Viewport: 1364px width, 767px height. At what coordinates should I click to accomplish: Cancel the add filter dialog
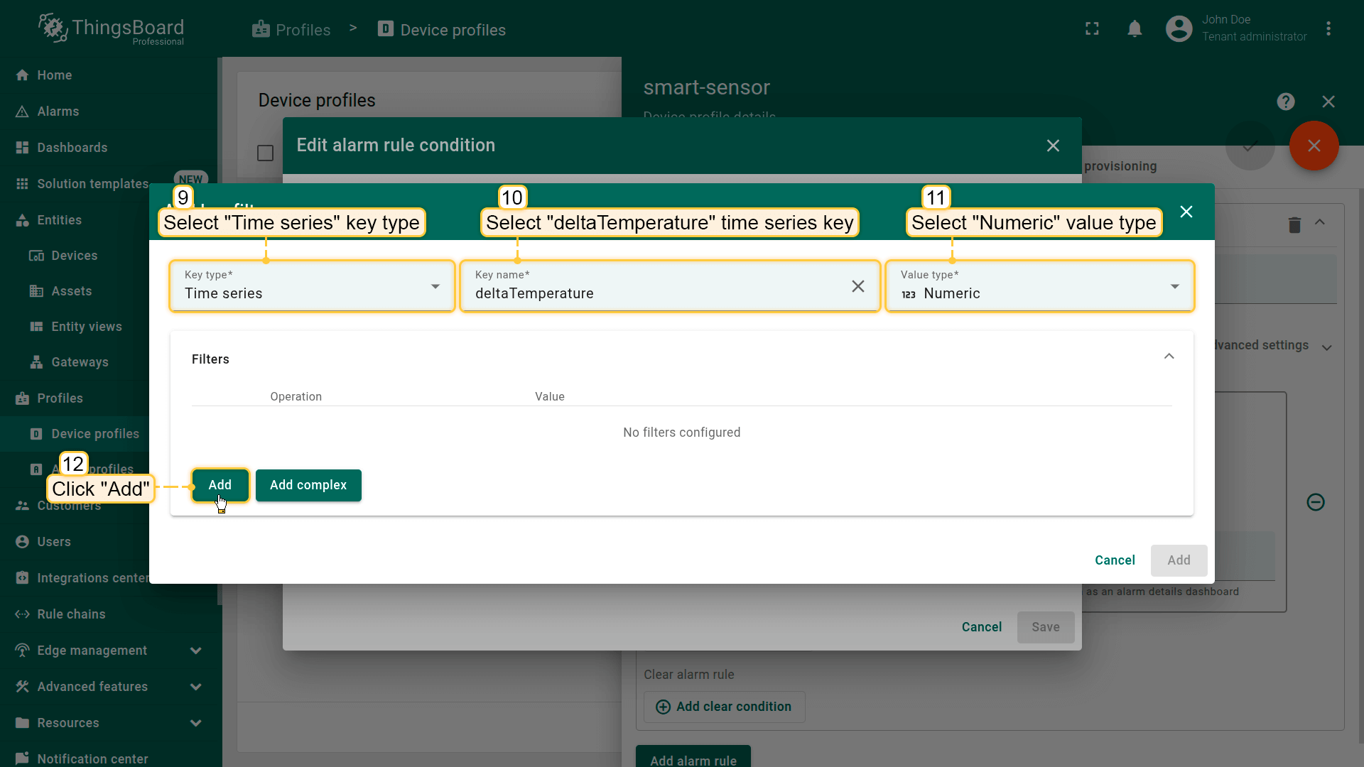click(1114, 560)
